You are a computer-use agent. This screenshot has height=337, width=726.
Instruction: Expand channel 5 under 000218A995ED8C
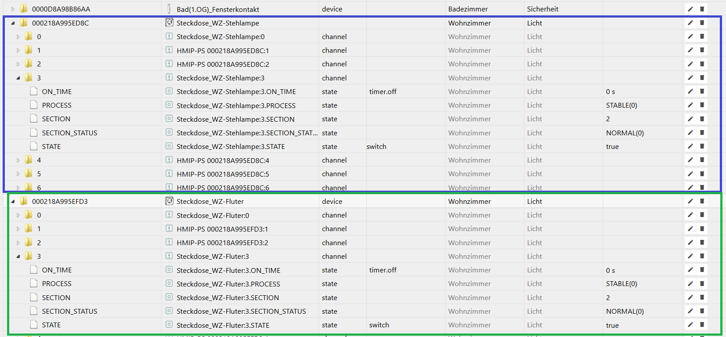(x=18, y=174)
